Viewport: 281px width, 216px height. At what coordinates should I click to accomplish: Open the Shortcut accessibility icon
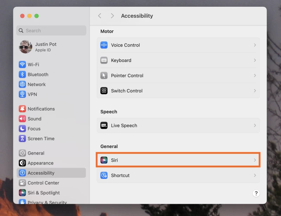coord(104,175)
